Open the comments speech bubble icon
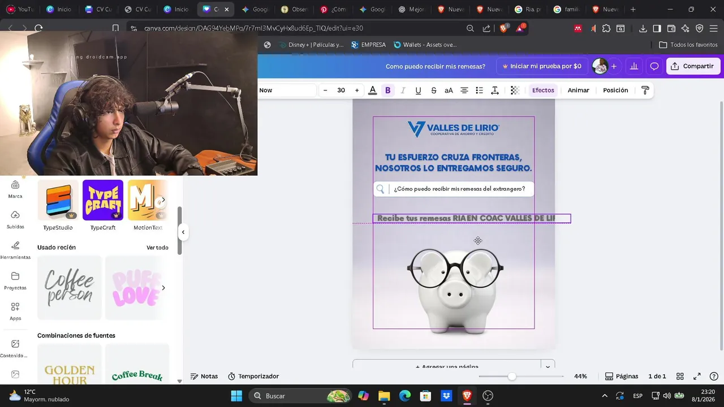 pos(654,66)
